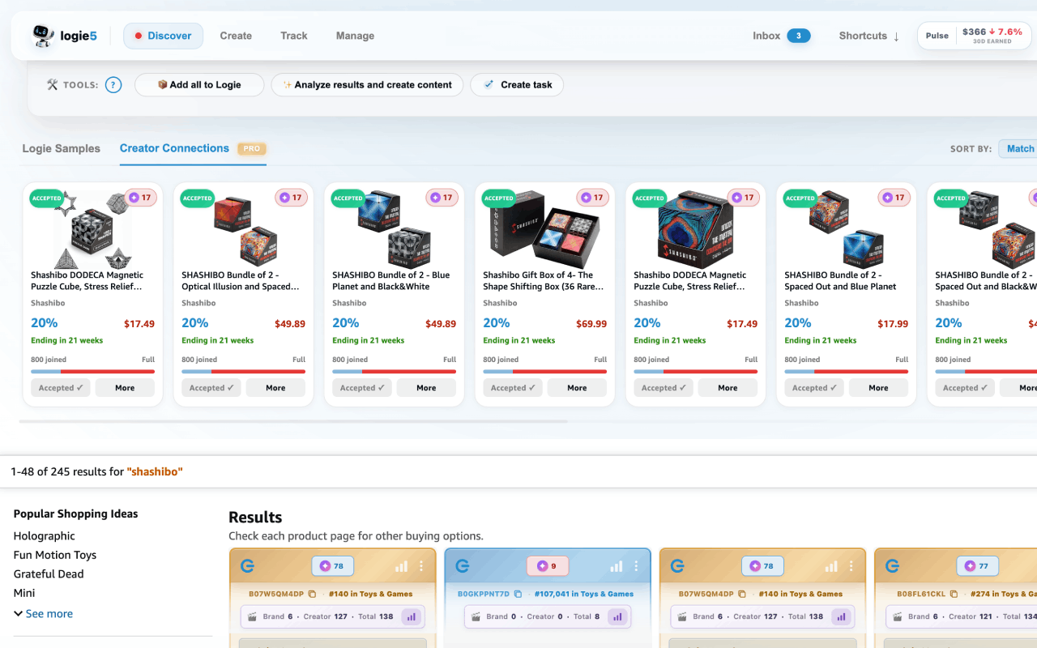1037x648 pixels.
Task: Click the score badge showing 77
Action: click(x=977, y=566)
